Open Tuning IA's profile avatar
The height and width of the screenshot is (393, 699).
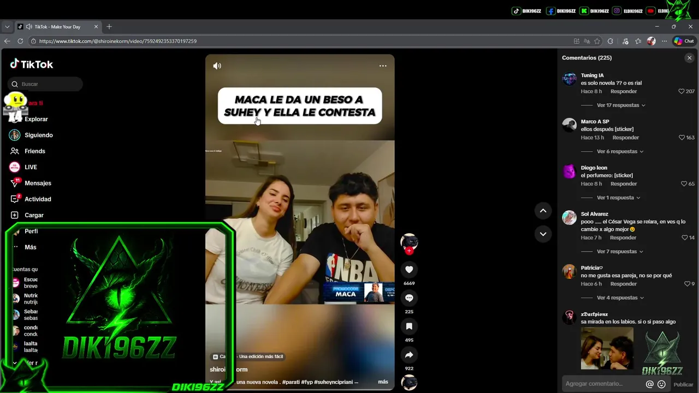(x=570, y=79)
